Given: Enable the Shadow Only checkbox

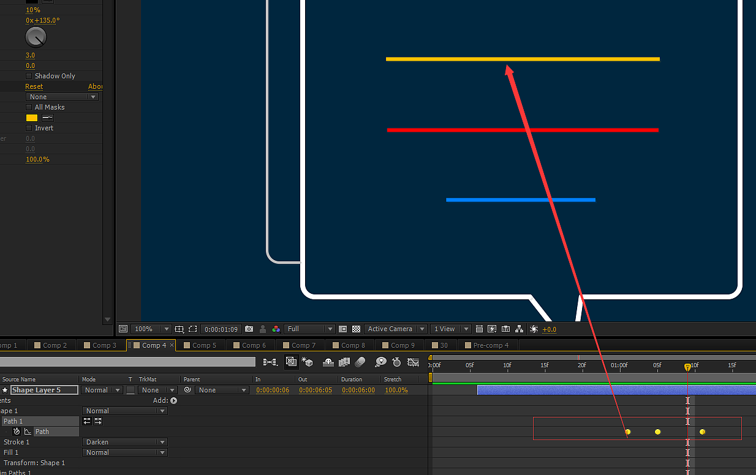Looking at the screenshot, I should 29,76.
